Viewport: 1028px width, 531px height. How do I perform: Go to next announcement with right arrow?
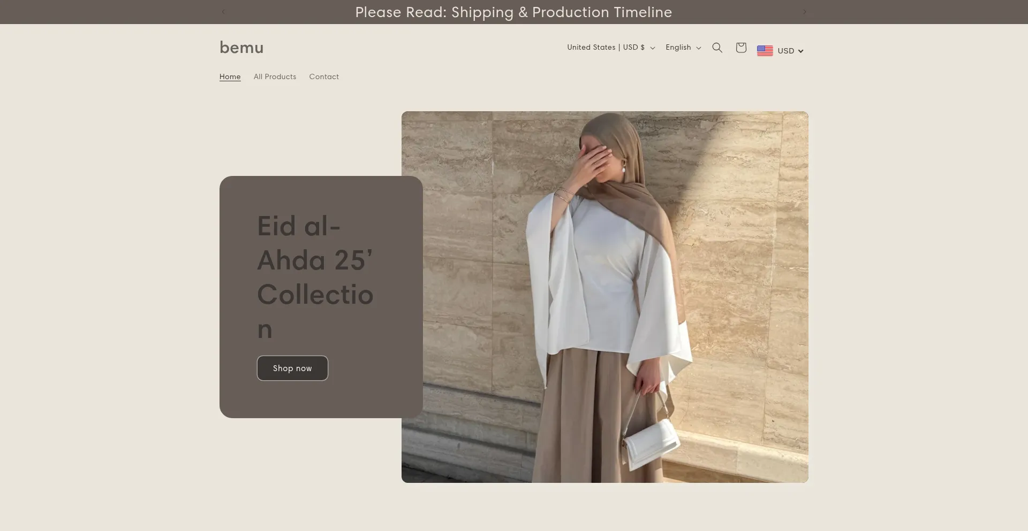click(804, 12)
